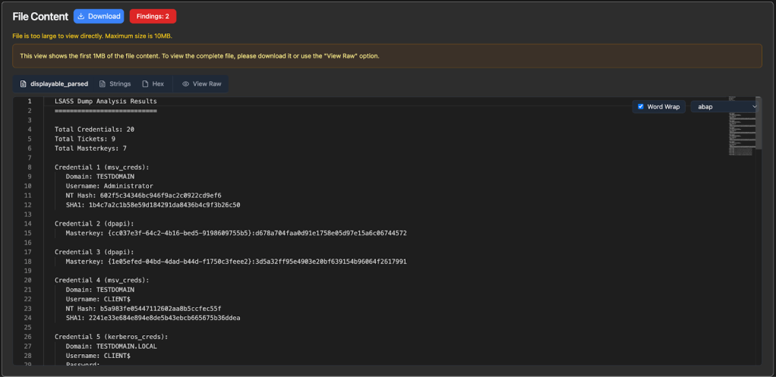This screenshot has height=377, width=776.
Task: Switch to the displayable_parsed tab
Action: pyautogui.click(x=53, y=83)
